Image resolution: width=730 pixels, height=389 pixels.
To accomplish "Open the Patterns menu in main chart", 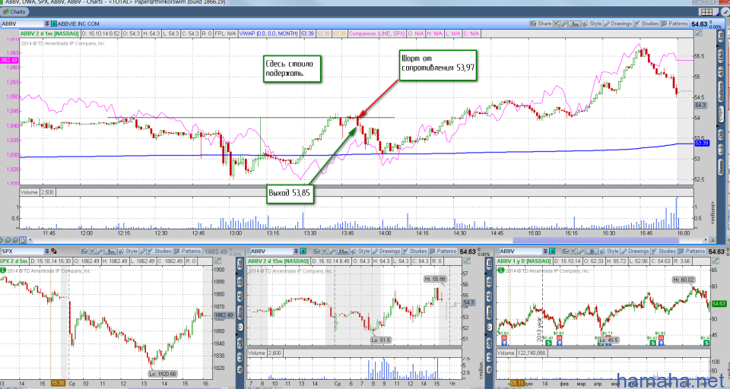I will (x=674, y=24).
